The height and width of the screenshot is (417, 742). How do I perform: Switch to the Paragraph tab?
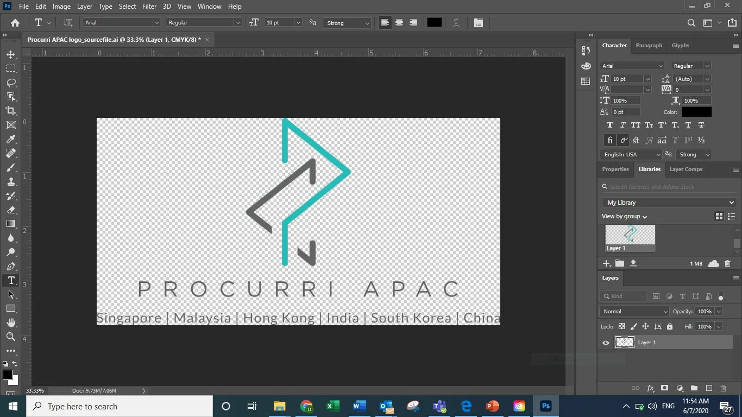coord(649,46)
